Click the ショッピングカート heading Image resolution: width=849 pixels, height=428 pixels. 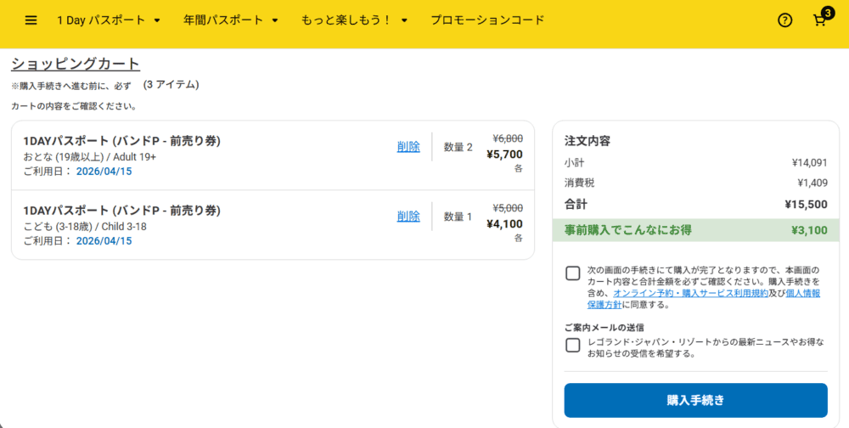(x=76, y=64)
